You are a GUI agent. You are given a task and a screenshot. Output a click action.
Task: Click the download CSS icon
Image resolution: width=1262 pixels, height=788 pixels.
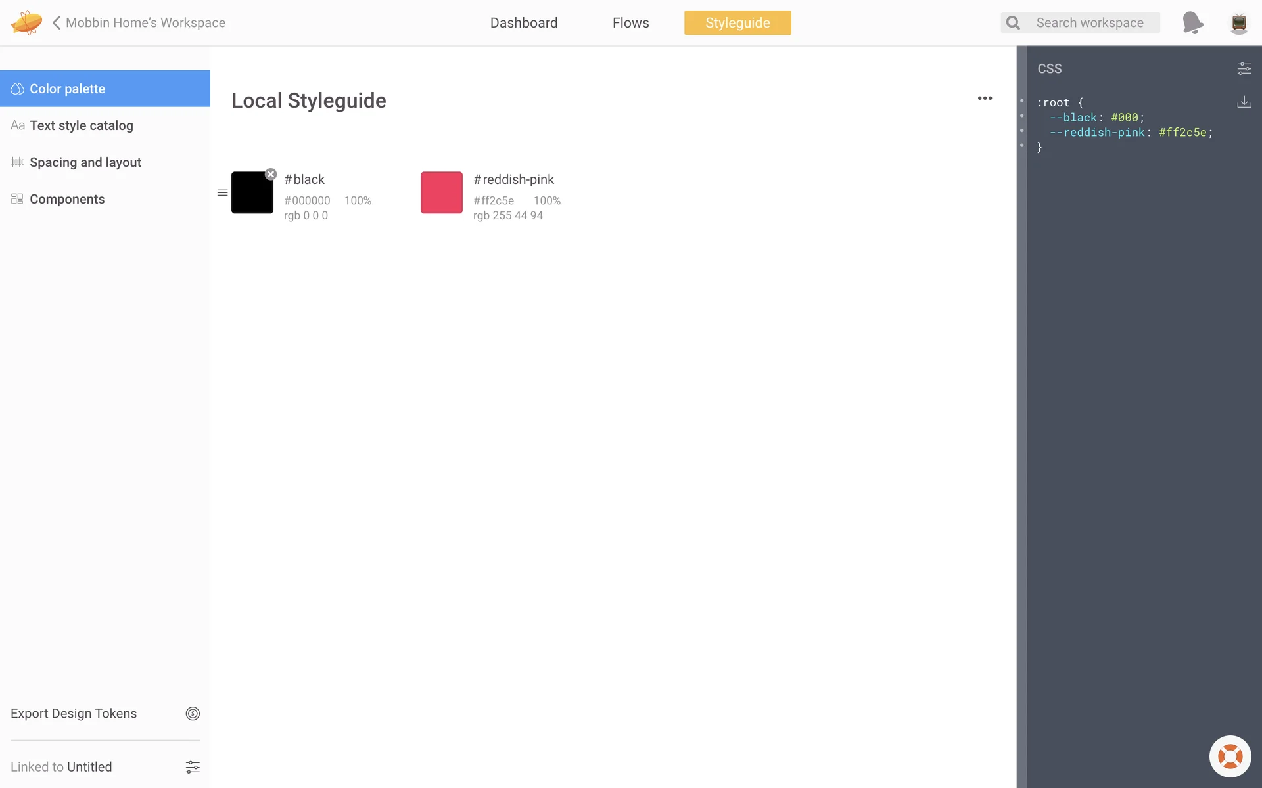(1244, 102)
